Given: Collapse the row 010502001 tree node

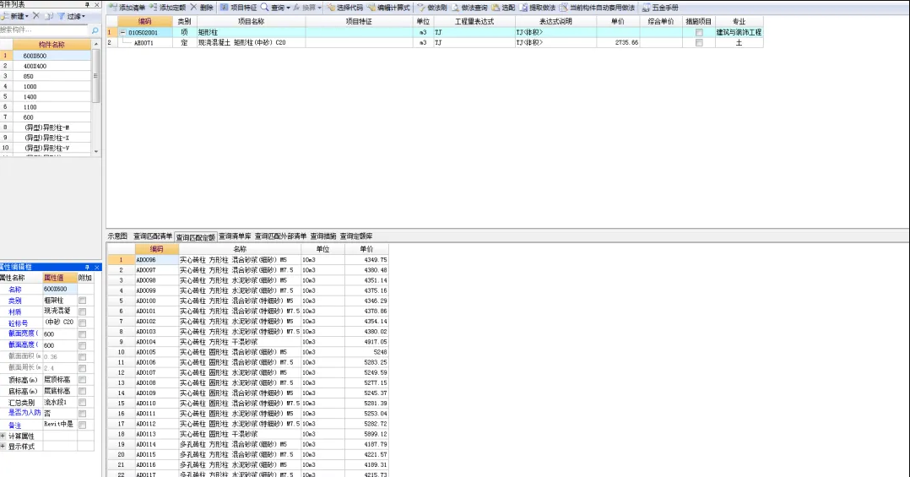Looking at the screenshot, I should pyautogui.click(x=122, y=32).
